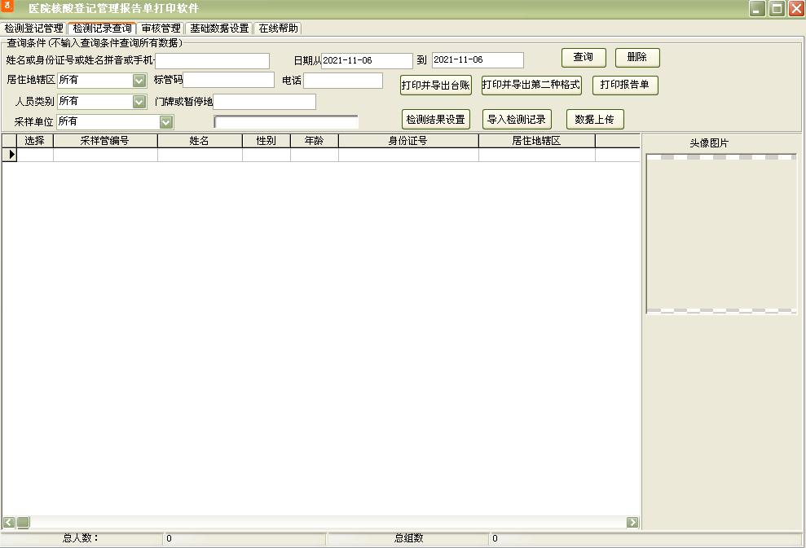Open the 审核管理 tab
Image resolution: width=806 pixels, height=548 pixels.
[161, 28]
